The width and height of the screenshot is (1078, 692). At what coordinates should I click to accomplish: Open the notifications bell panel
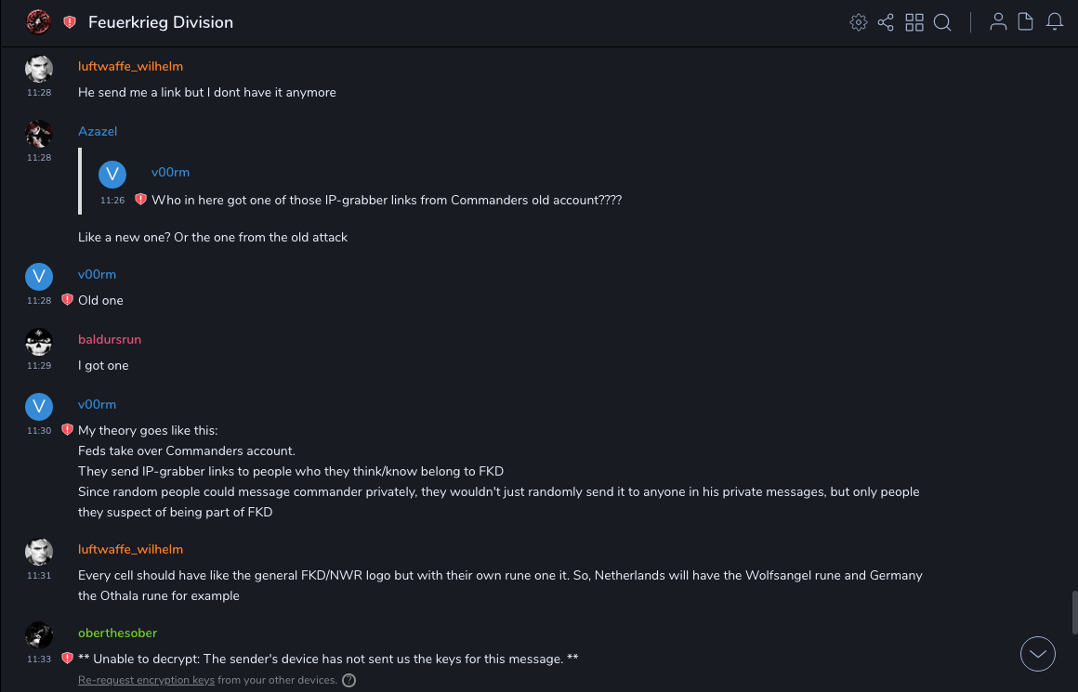point(1055,22)
